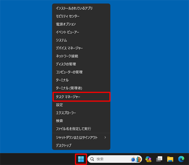Launch File Explorer from the taskbar
189x165 pixels.
click(170, 159)
